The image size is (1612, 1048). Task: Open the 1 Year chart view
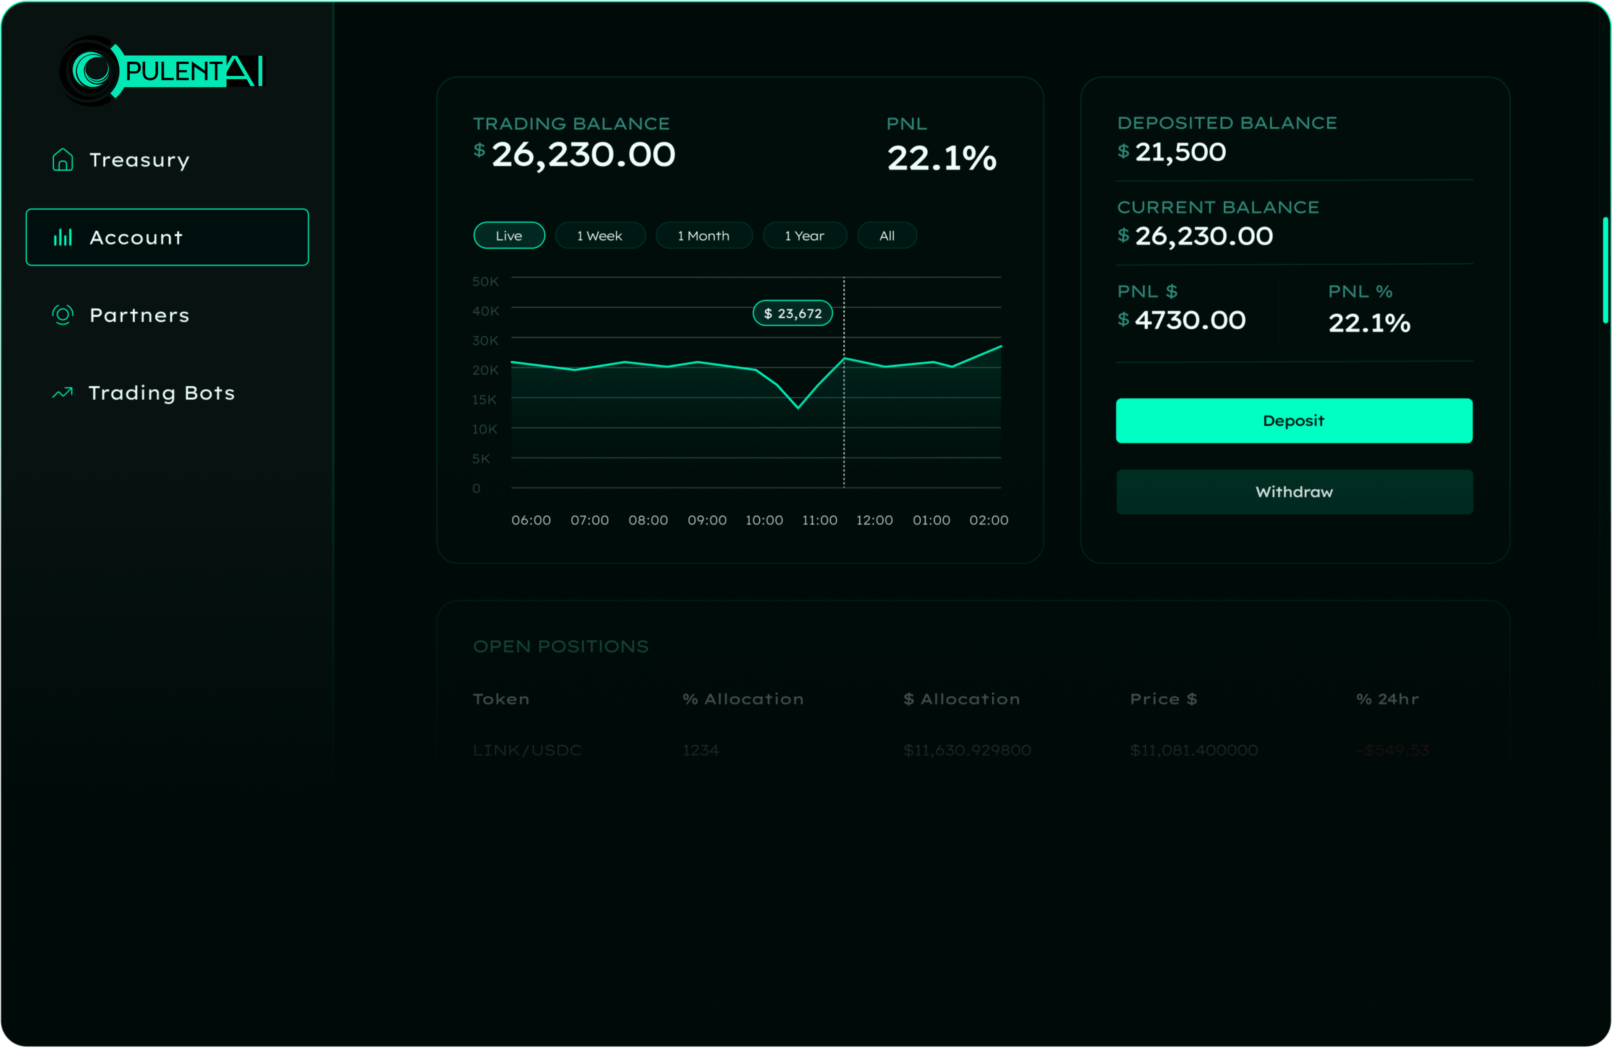[x=805, y=235]
